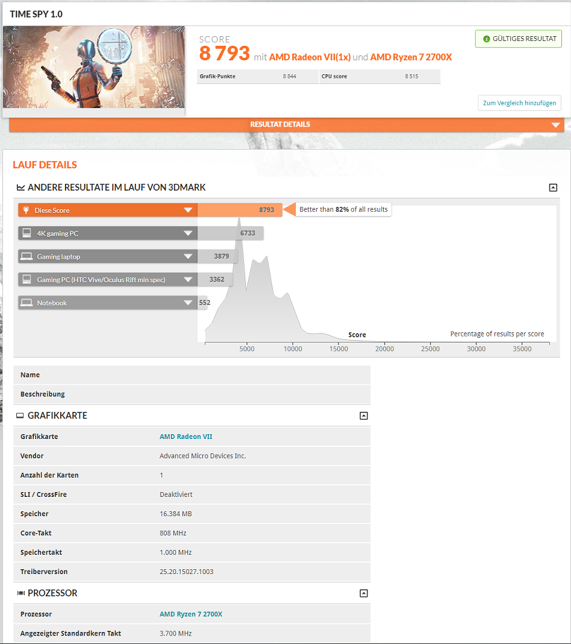Click the Beschreibung row

(192, 394)
